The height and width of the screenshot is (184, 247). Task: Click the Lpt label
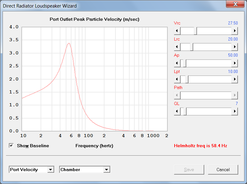(177, 72)
